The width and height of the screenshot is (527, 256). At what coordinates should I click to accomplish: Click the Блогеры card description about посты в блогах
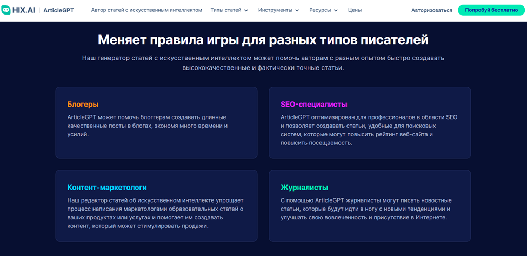148,126
